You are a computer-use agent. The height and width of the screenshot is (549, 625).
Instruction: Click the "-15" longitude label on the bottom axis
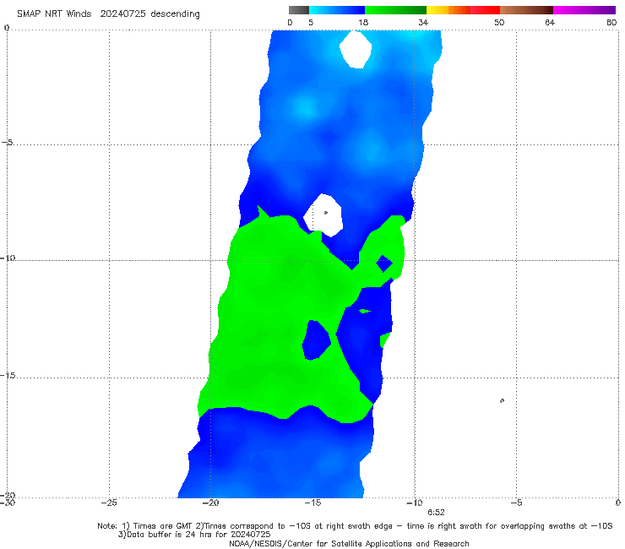312,503
